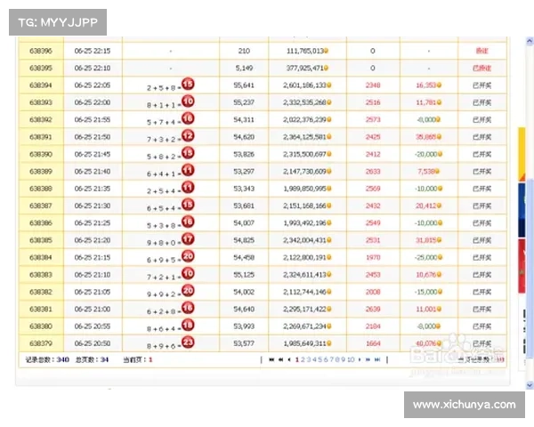Select draw number 638379 cell

tap(41, 343)
